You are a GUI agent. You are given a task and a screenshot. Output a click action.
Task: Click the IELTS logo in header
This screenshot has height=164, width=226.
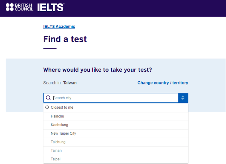coord(51,7)
